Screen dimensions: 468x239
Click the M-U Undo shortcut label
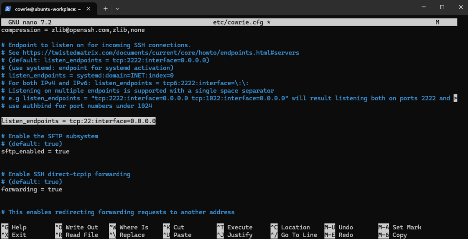[339, 227]
